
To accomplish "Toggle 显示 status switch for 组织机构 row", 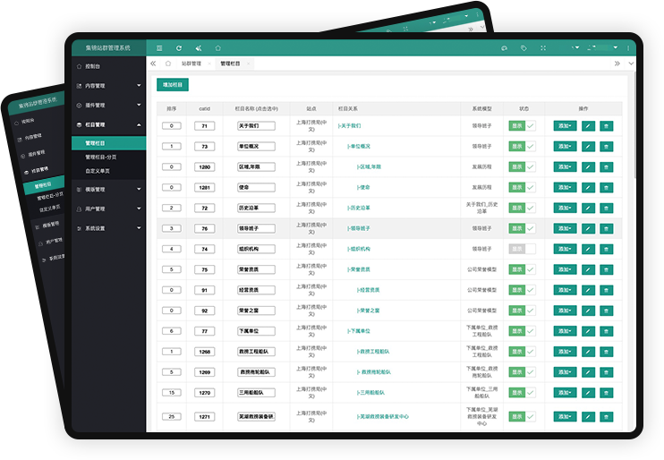I will click(x=523, y=249).
